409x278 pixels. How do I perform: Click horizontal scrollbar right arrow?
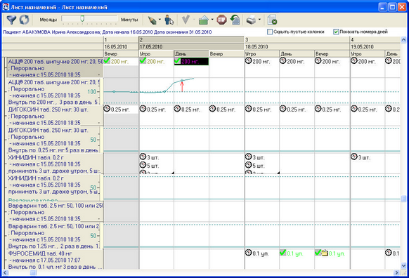coord(397,272)
